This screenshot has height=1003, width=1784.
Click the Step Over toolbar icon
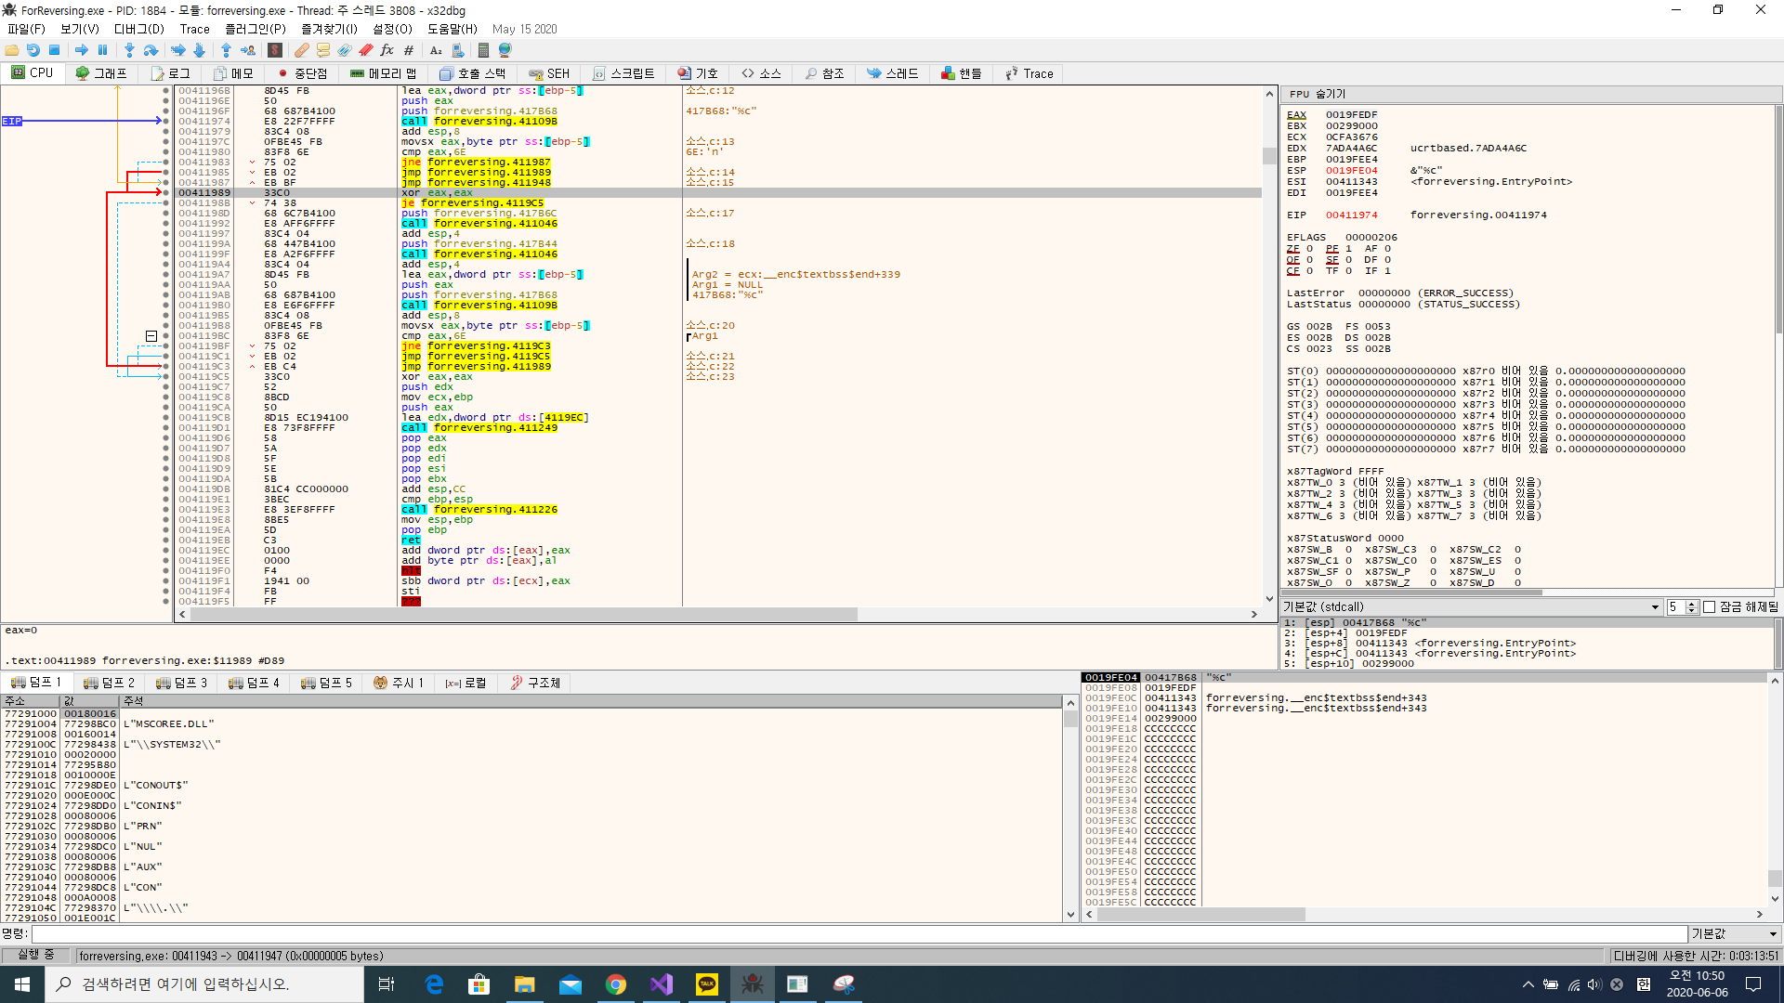coord(151,50)
